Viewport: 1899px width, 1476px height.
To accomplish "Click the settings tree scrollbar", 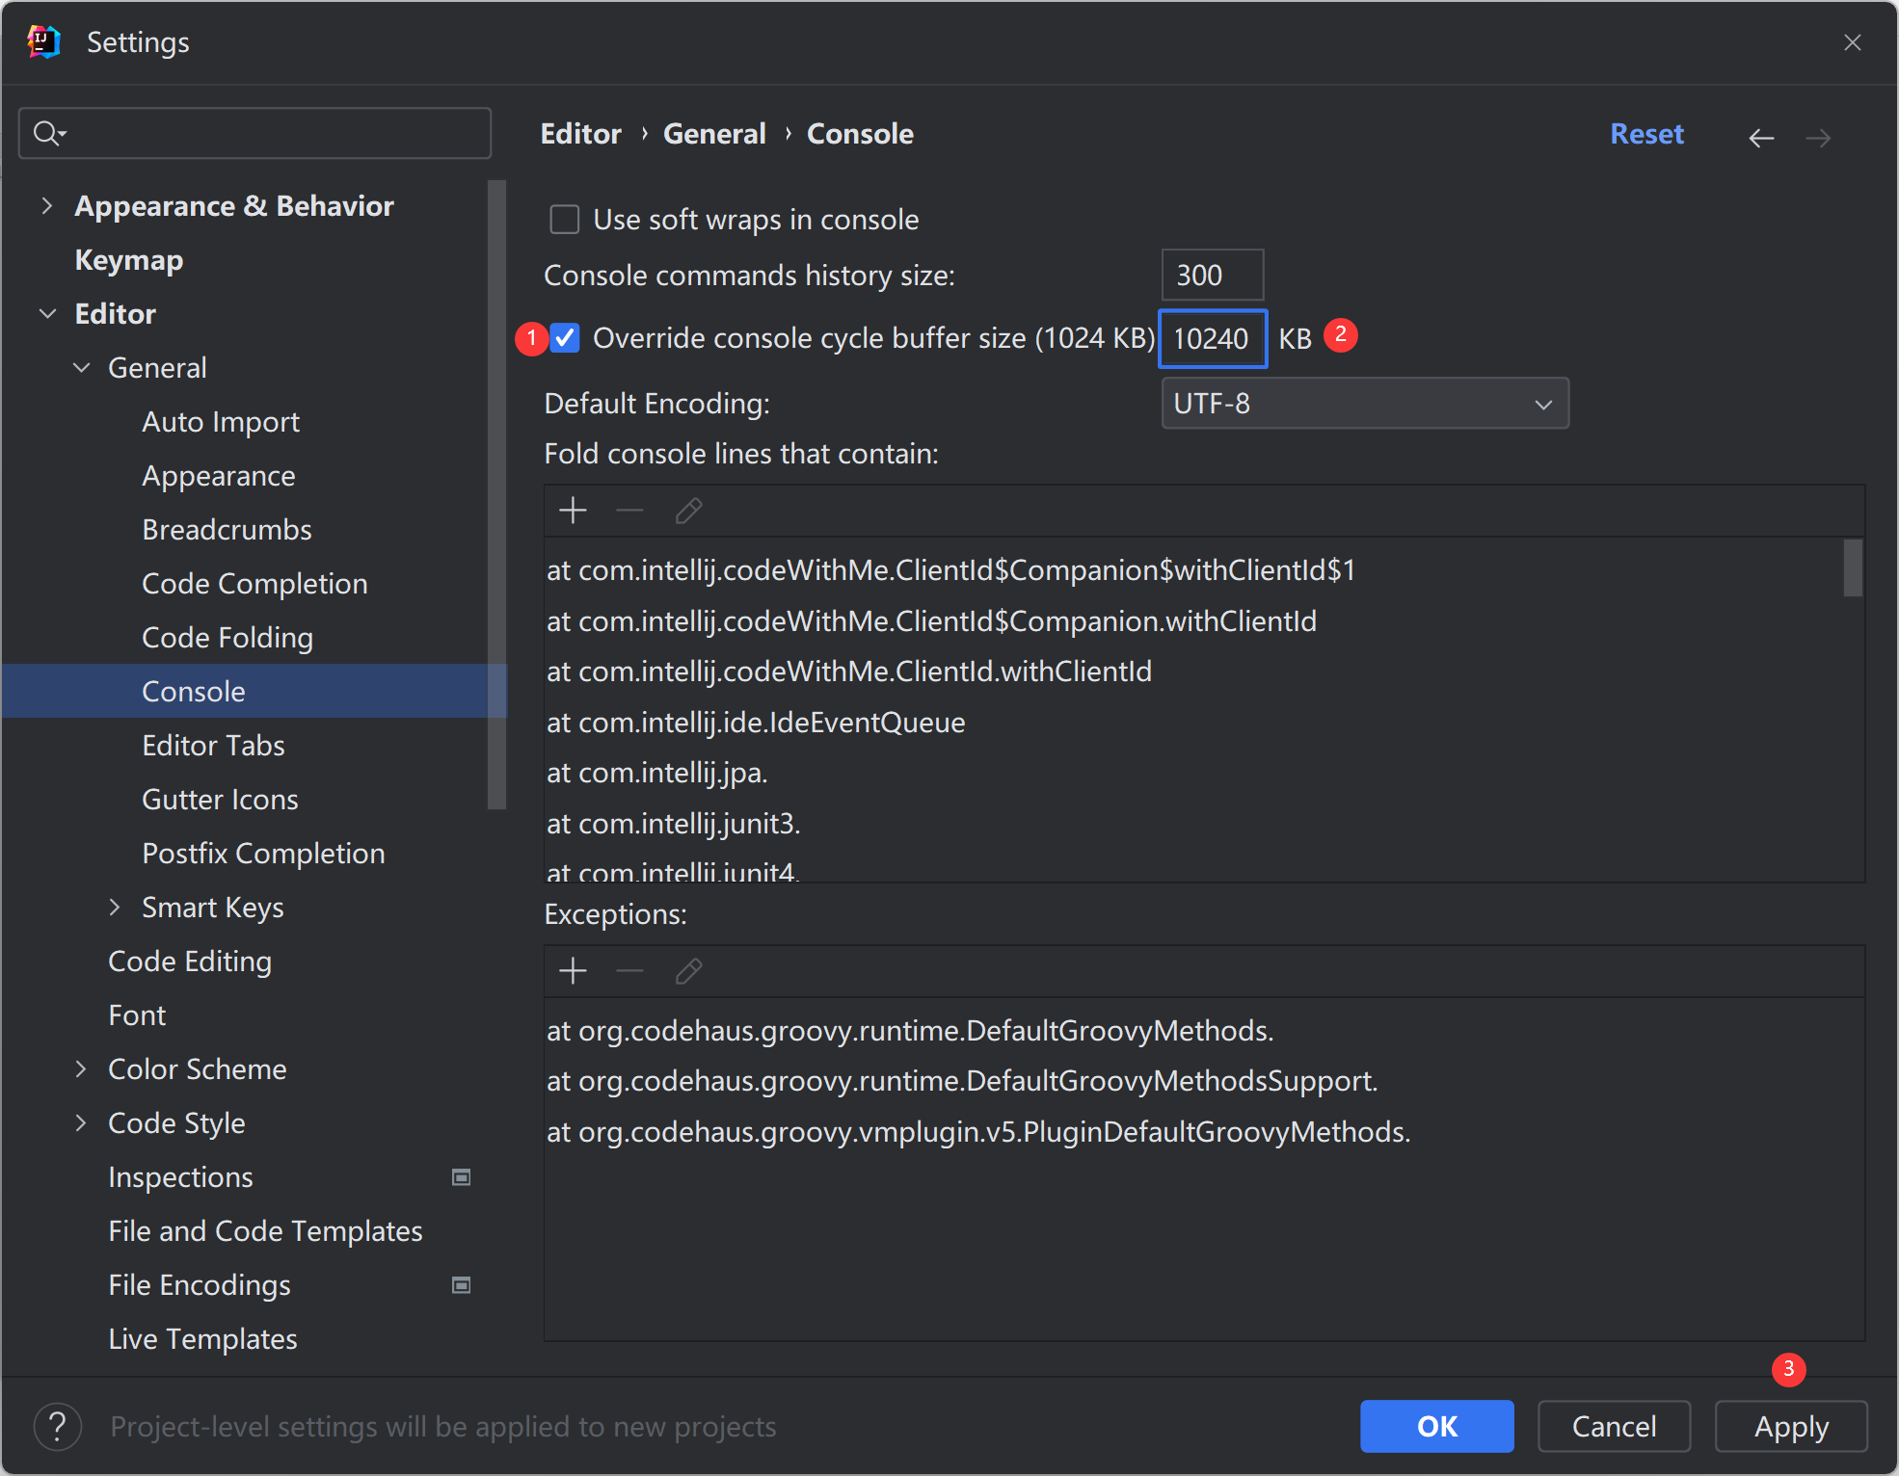I will (x=496, y=495).
